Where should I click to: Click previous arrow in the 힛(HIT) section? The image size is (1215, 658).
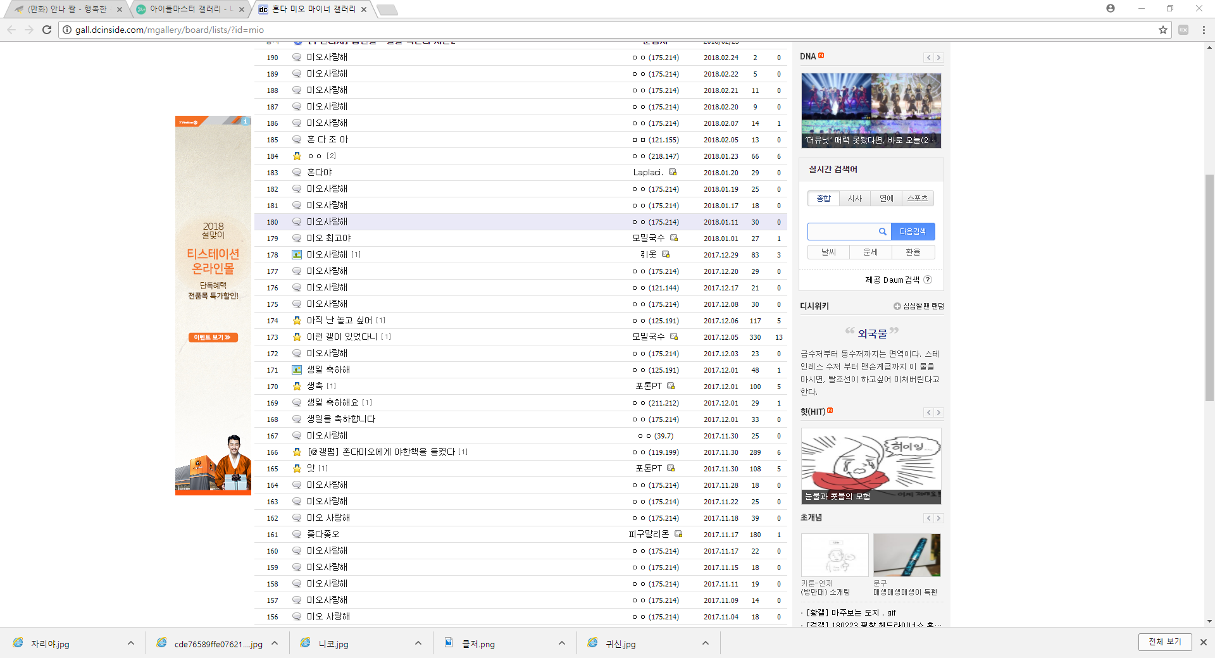point(928,413)
